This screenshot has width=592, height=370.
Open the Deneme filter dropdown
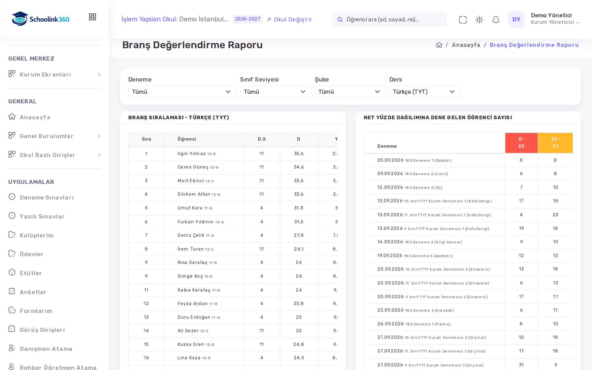point(182,92)
